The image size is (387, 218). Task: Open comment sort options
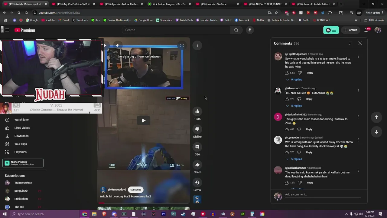tap(350, 43)
